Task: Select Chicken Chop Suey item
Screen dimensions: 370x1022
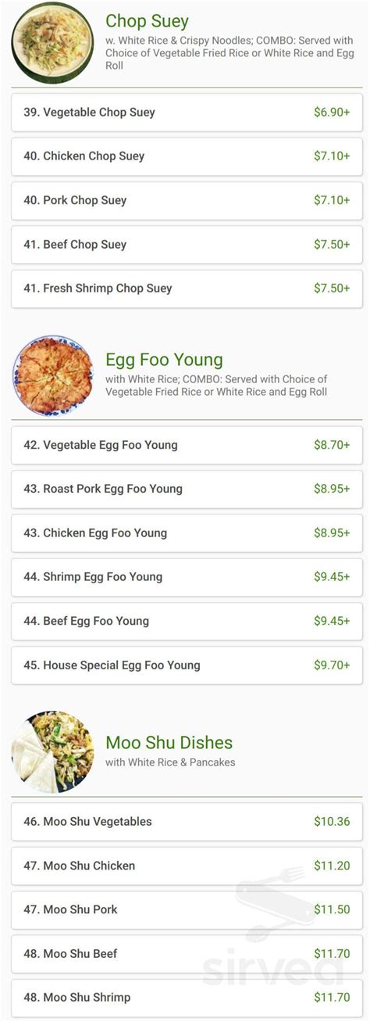Action: (187, 156)
